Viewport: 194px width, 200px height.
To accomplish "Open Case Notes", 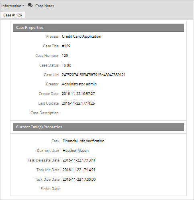I will pyautogui.click(x=45, y=6).
